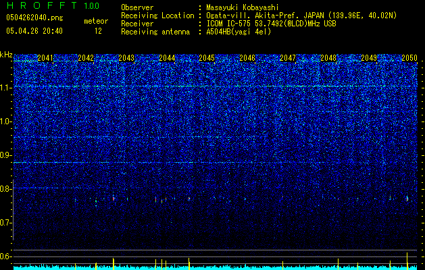
Task: Click the 'meteor' label
Action: click(96, 21)
